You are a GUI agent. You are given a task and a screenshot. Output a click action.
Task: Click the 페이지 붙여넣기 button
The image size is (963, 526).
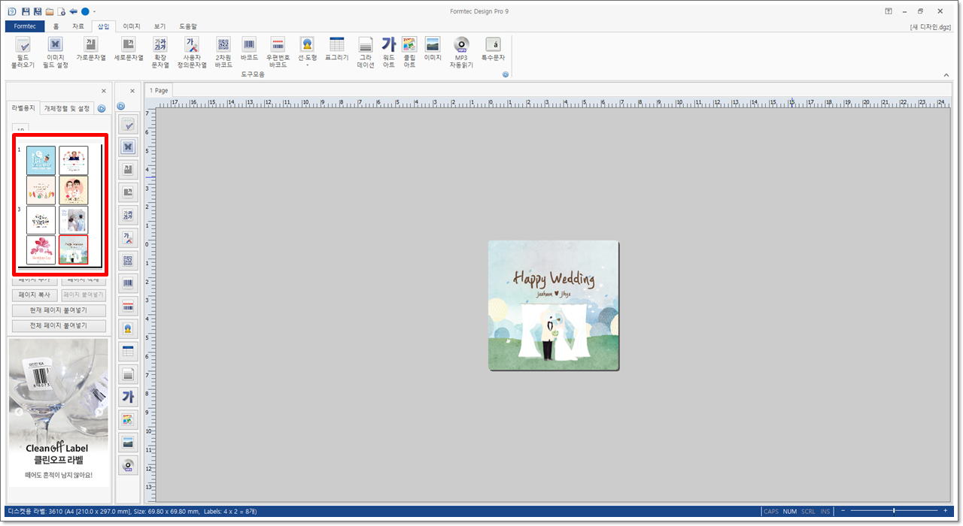tap(84, 295)
